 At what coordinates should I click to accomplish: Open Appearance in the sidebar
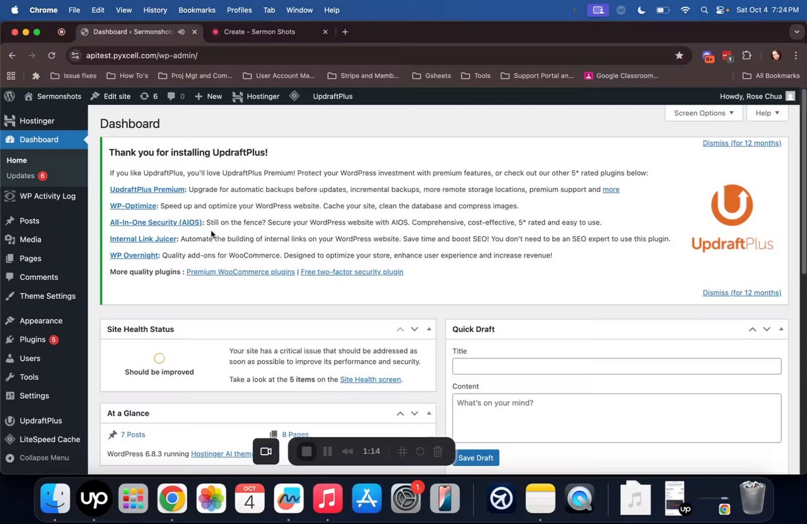44,321
